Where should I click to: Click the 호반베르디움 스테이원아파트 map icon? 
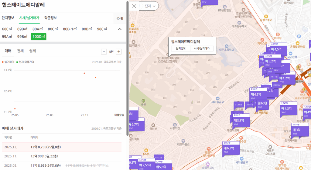[243, 10]
